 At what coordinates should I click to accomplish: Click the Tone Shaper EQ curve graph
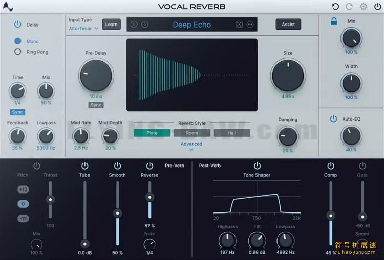pyautogui.click(x=257, y=197)
